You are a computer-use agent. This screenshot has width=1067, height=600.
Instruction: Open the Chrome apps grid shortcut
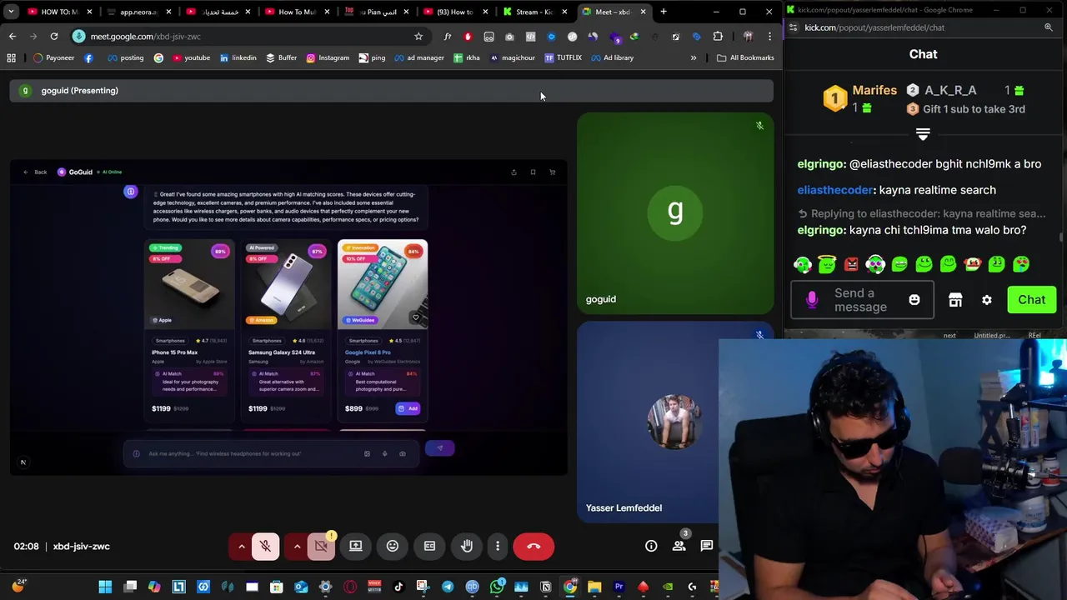tap(11, 57)
